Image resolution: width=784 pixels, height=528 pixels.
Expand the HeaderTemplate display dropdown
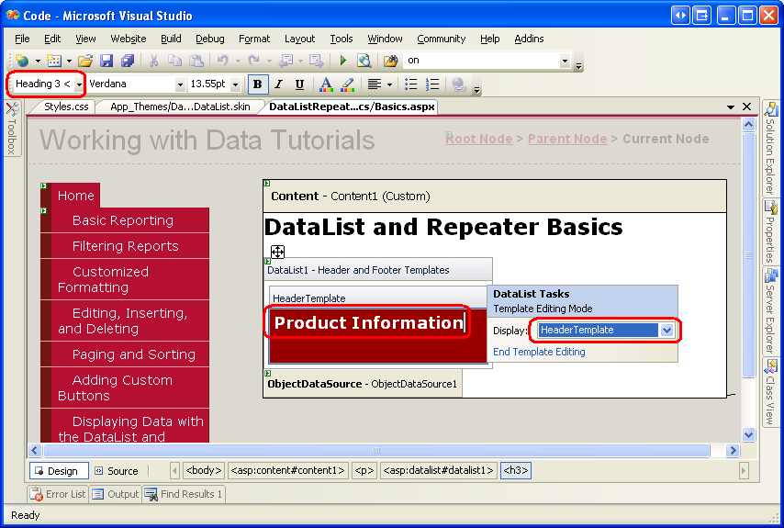(x=667, y=331)
